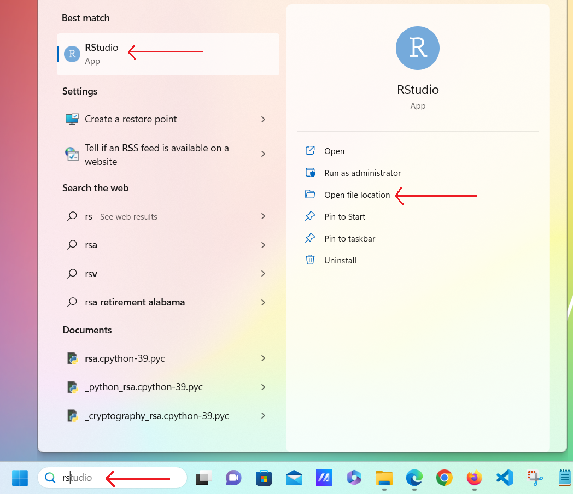Expand chevron for rsa.cpython-39.pyc
The width and height of the screenshot is (573, 494).
coord(263,358)
